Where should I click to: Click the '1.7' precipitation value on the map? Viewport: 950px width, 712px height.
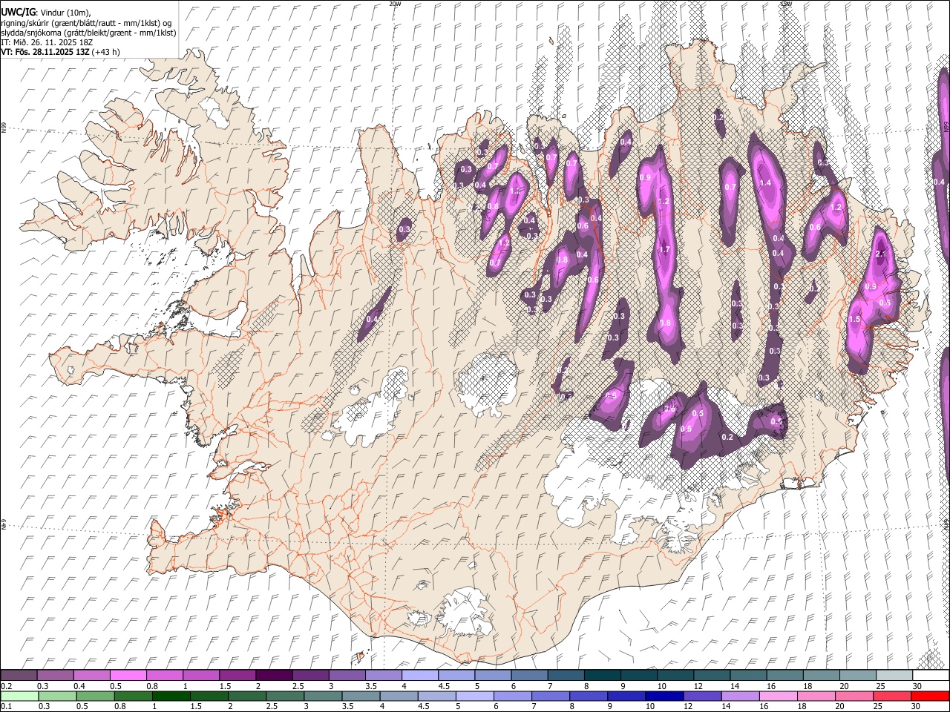664,249
